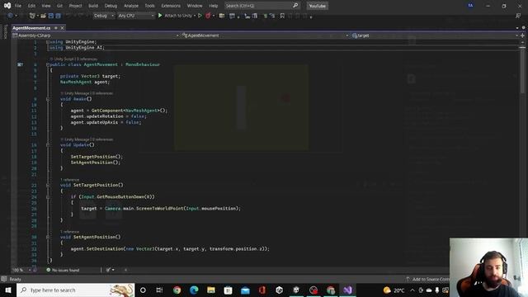This screenshot has height=297, width=528.
Task: Open the File menu
Action: pyautogui.click(x=18, y=6)
